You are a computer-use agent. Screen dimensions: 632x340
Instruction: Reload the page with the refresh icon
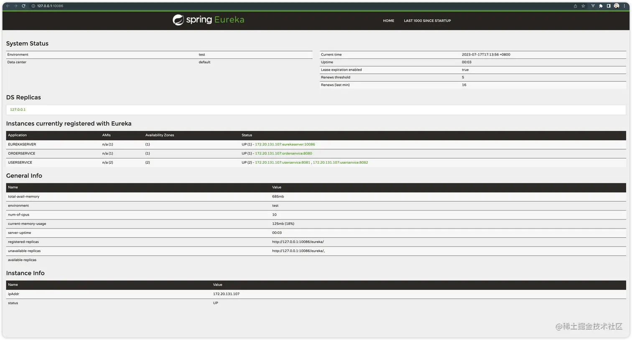tap(23, 6)
